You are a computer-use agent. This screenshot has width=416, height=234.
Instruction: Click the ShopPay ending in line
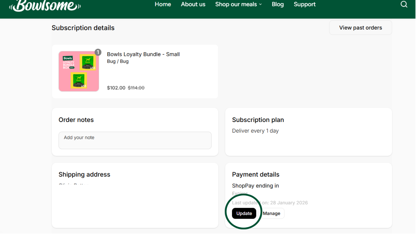click(255, 186)
